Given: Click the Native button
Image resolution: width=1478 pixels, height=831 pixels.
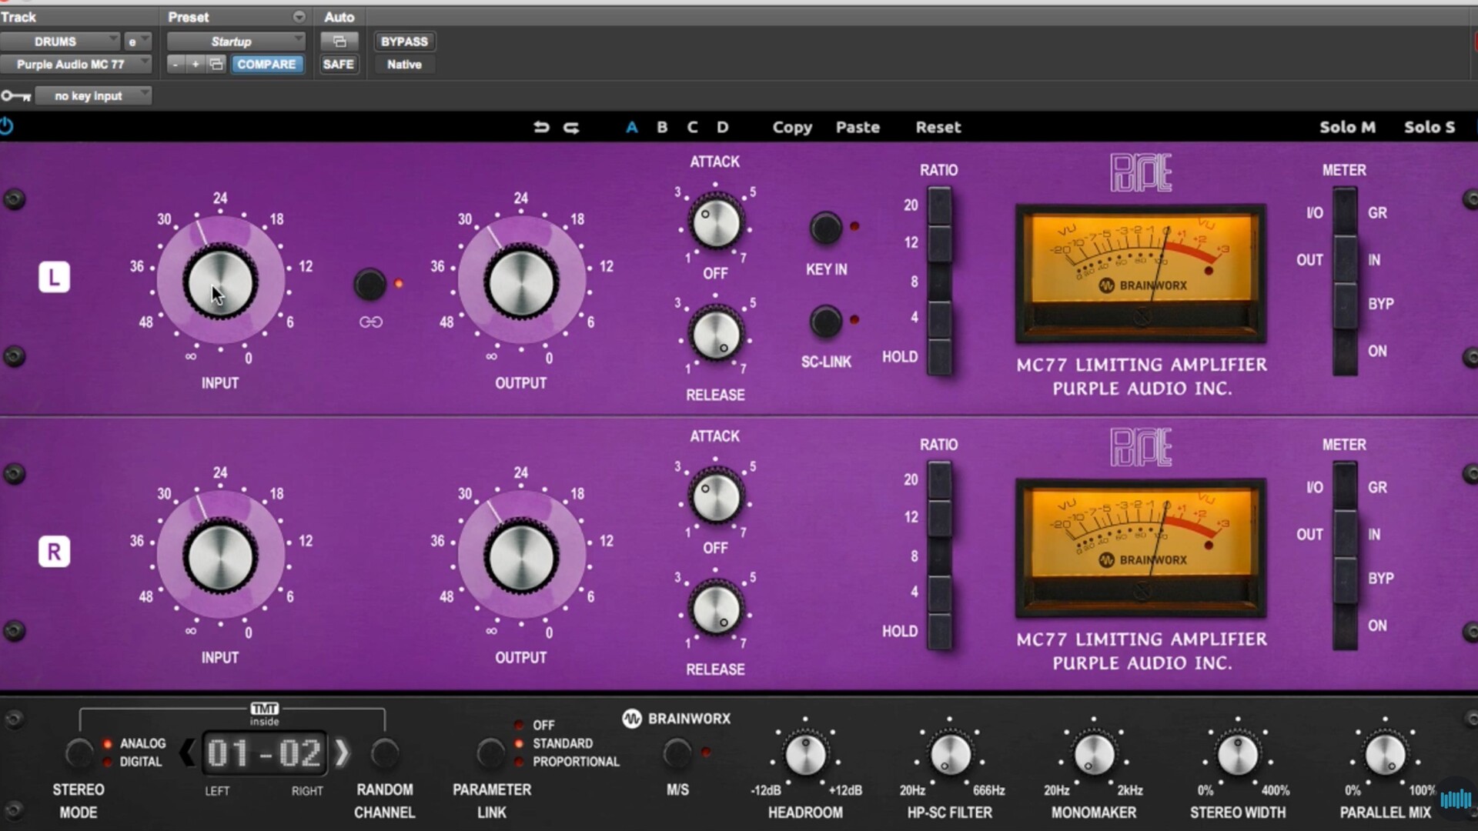Looking at the screenshot, I should coord(404,65).
